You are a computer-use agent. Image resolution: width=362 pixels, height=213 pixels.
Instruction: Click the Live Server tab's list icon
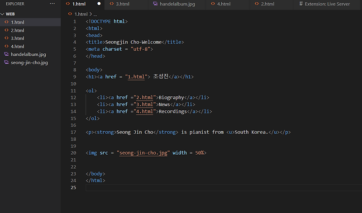point(301,4)
